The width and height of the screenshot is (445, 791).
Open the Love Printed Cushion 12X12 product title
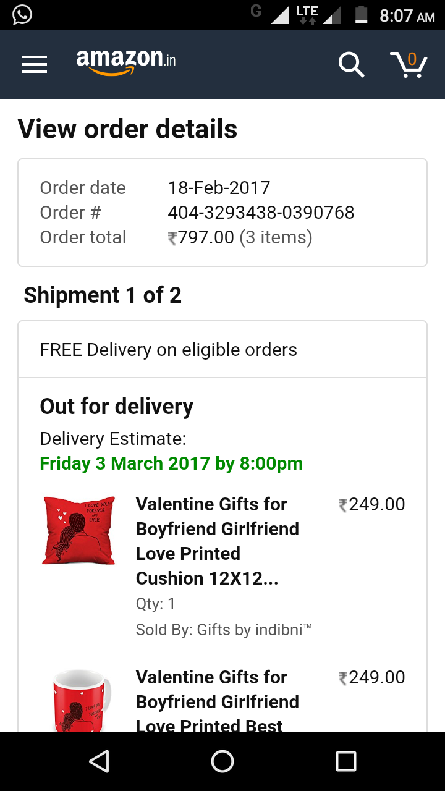tap(218, 541)
